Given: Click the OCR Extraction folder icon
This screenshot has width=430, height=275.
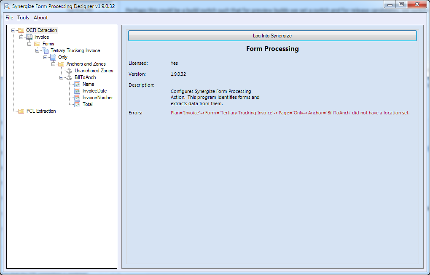Looking at the screenshot, I should pos(21,30).
